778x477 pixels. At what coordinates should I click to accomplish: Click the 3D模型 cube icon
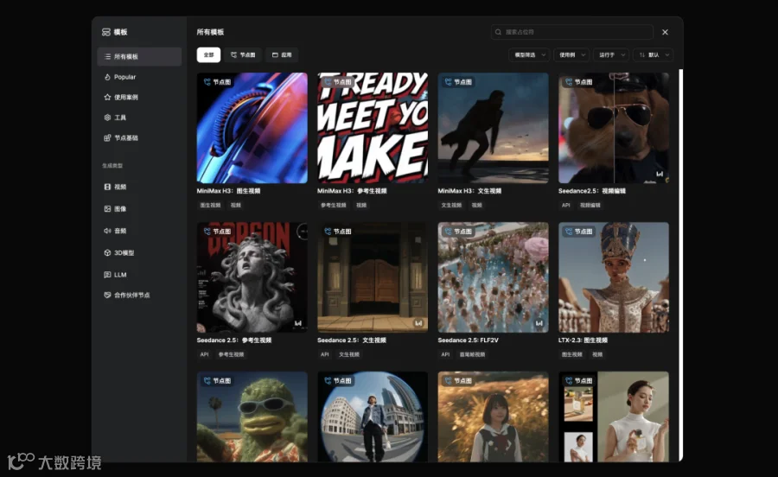pyautogui.click(x=107, y=252)
